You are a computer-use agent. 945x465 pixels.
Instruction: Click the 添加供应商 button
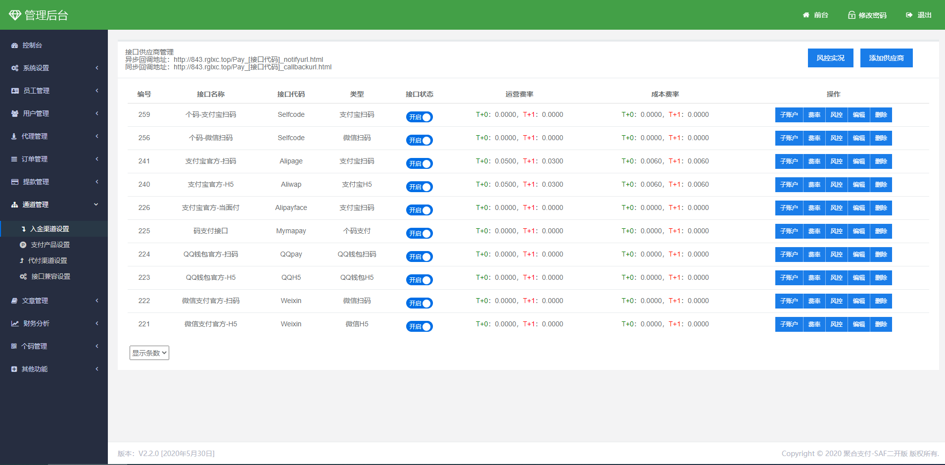886,58
